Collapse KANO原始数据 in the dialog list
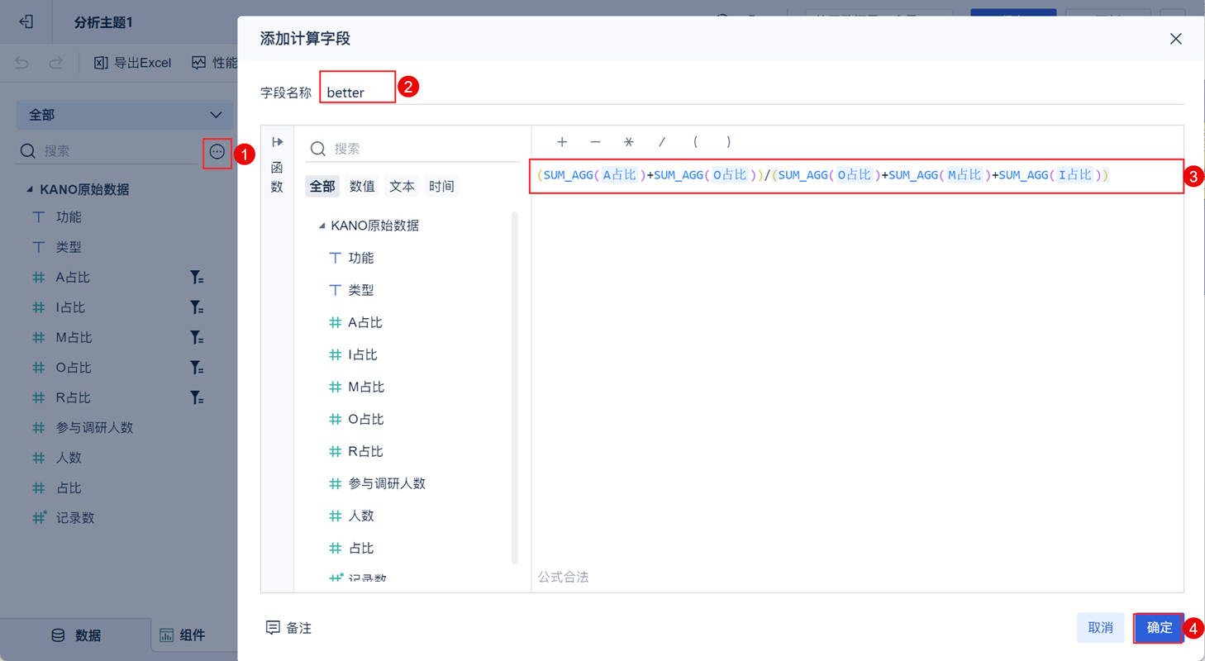1205x661 pixels. pos(322,226)
